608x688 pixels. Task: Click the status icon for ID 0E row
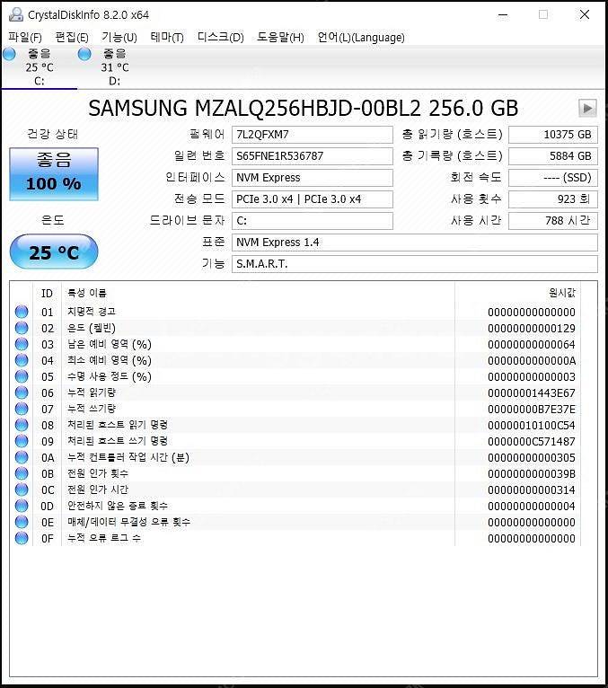tap(22, 522)
